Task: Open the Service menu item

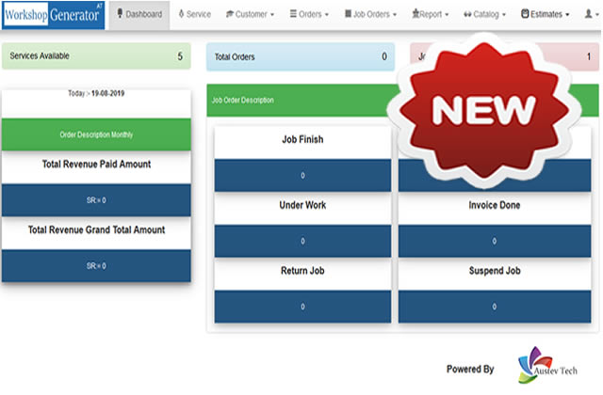Action: (x=194, y=15)
